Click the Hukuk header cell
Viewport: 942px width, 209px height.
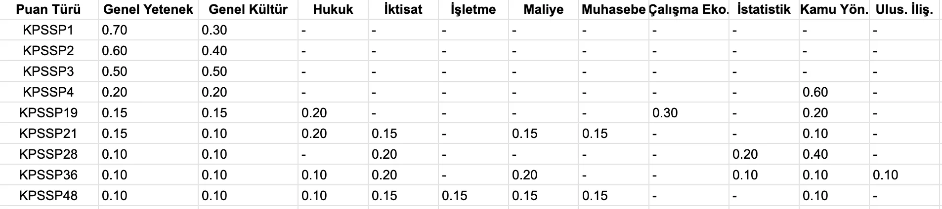pos(333,9)
